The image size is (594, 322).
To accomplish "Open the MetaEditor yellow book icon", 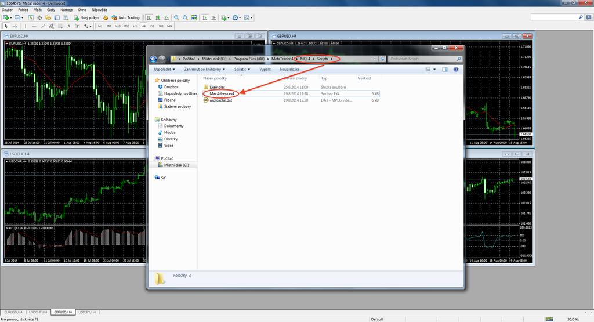I will click(x=106, y=17).
